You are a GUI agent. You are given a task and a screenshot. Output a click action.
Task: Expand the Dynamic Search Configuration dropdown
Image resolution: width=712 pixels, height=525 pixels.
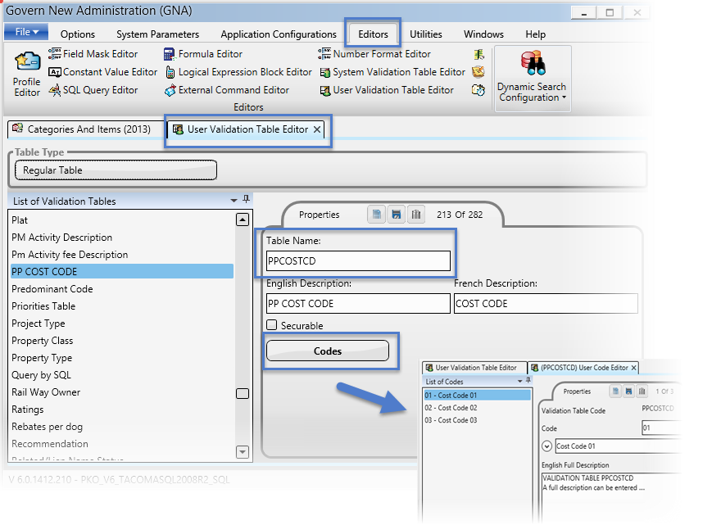coord(532,93)
